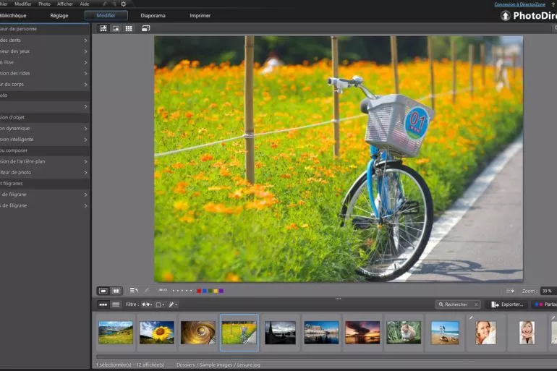
Task: Open the color label filter dropdown
Action: 159,304
